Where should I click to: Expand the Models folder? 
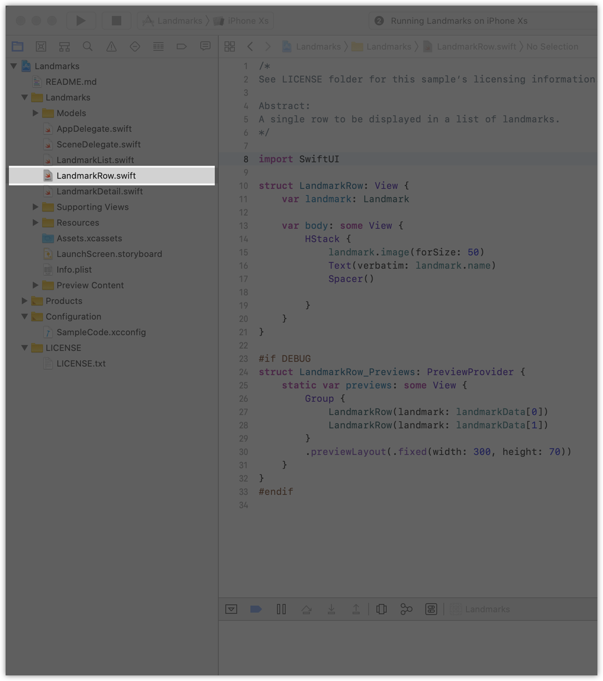35,113
